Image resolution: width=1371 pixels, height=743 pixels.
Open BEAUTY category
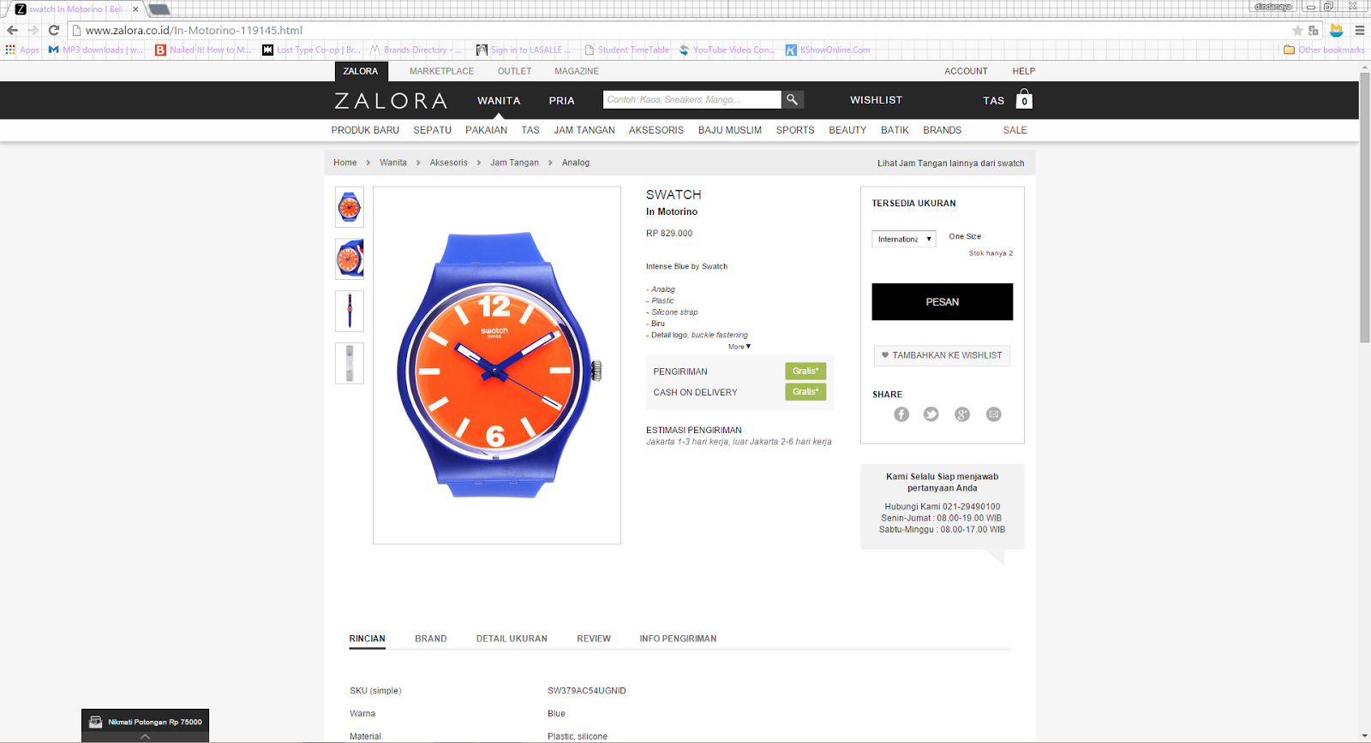click(847, 130)
